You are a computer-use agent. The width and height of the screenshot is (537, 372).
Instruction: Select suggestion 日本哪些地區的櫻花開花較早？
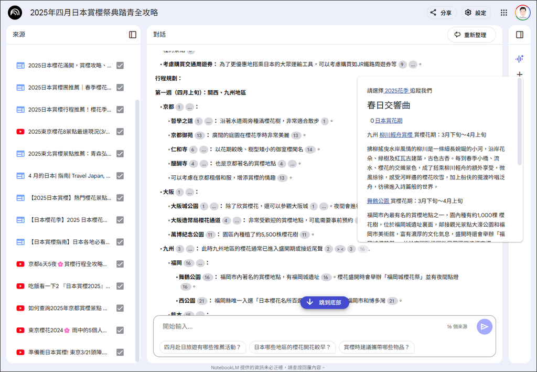(x=292, y=347)
